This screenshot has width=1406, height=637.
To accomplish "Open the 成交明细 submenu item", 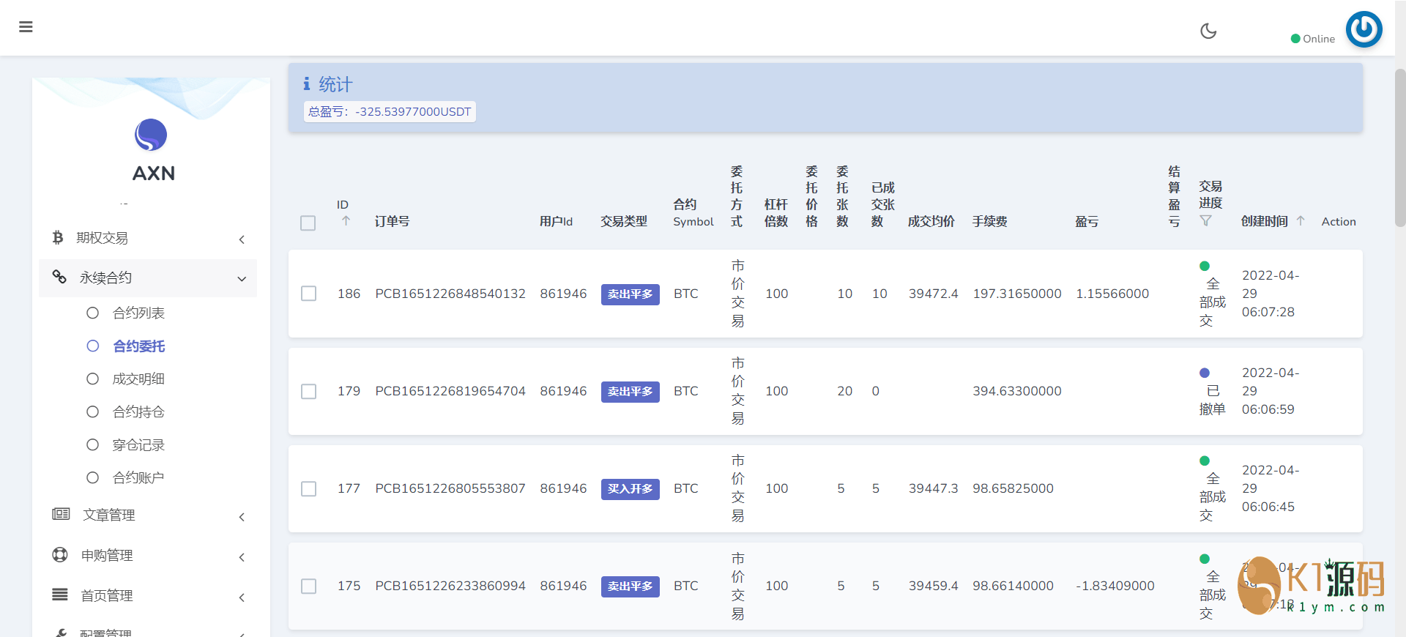I will (138, 379).
